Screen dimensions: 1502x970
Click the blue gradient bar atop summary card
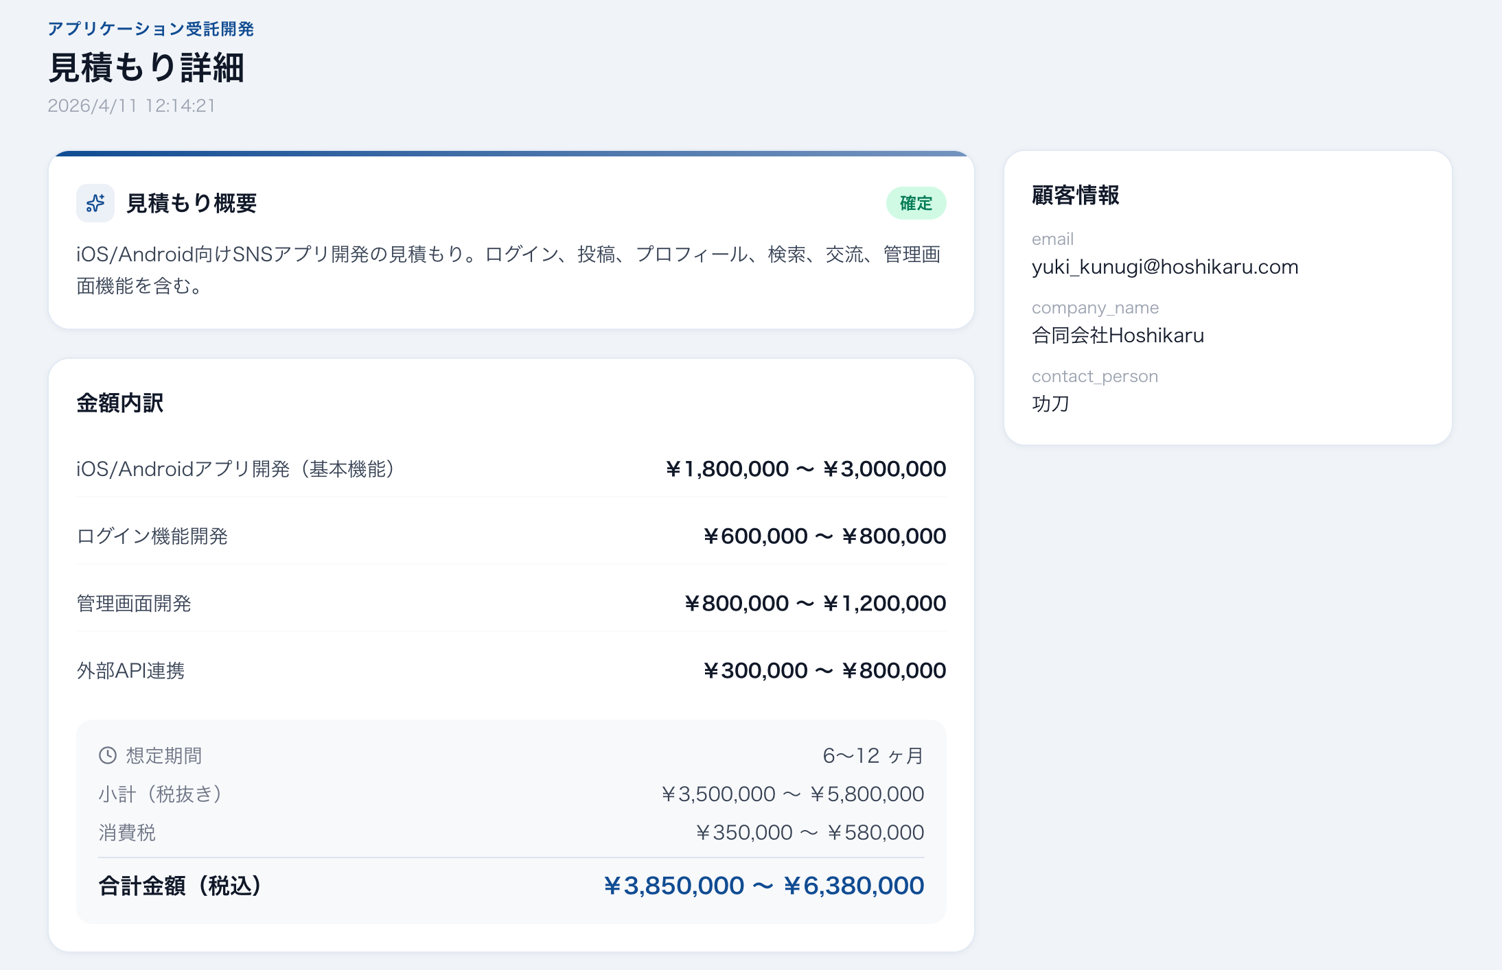tap(511, 154)
